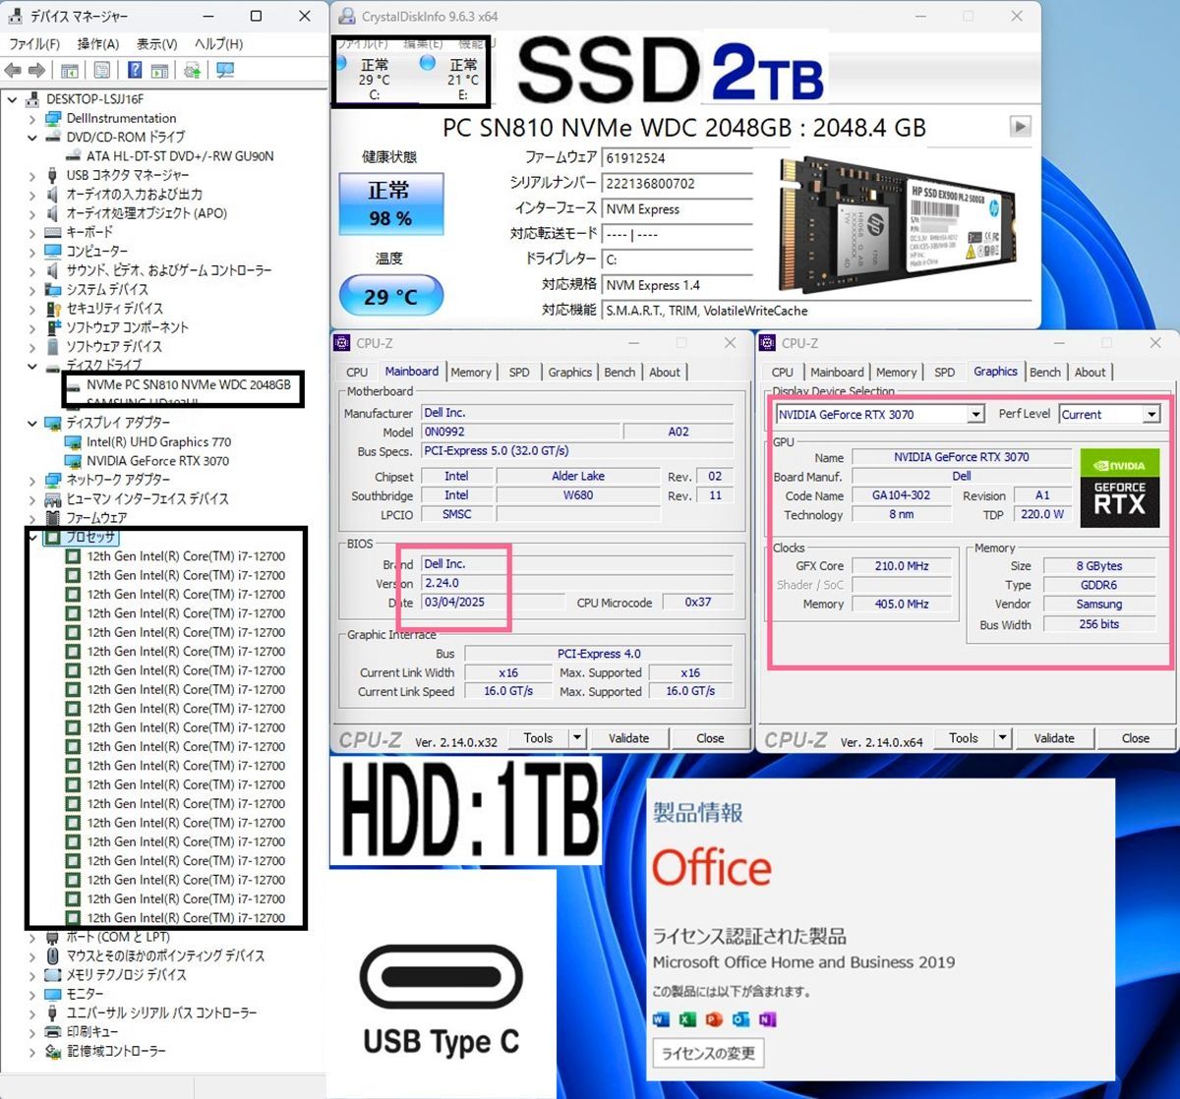This screenshot has width=1180, height=1099.
Task: Expand the メモリ テクノロジ デバイス node
Action: pos(31,975)
